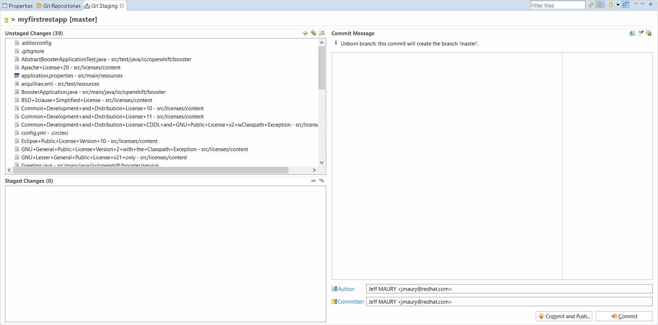Click the vertical scrollbar thumb in Unstaged list

322,68
